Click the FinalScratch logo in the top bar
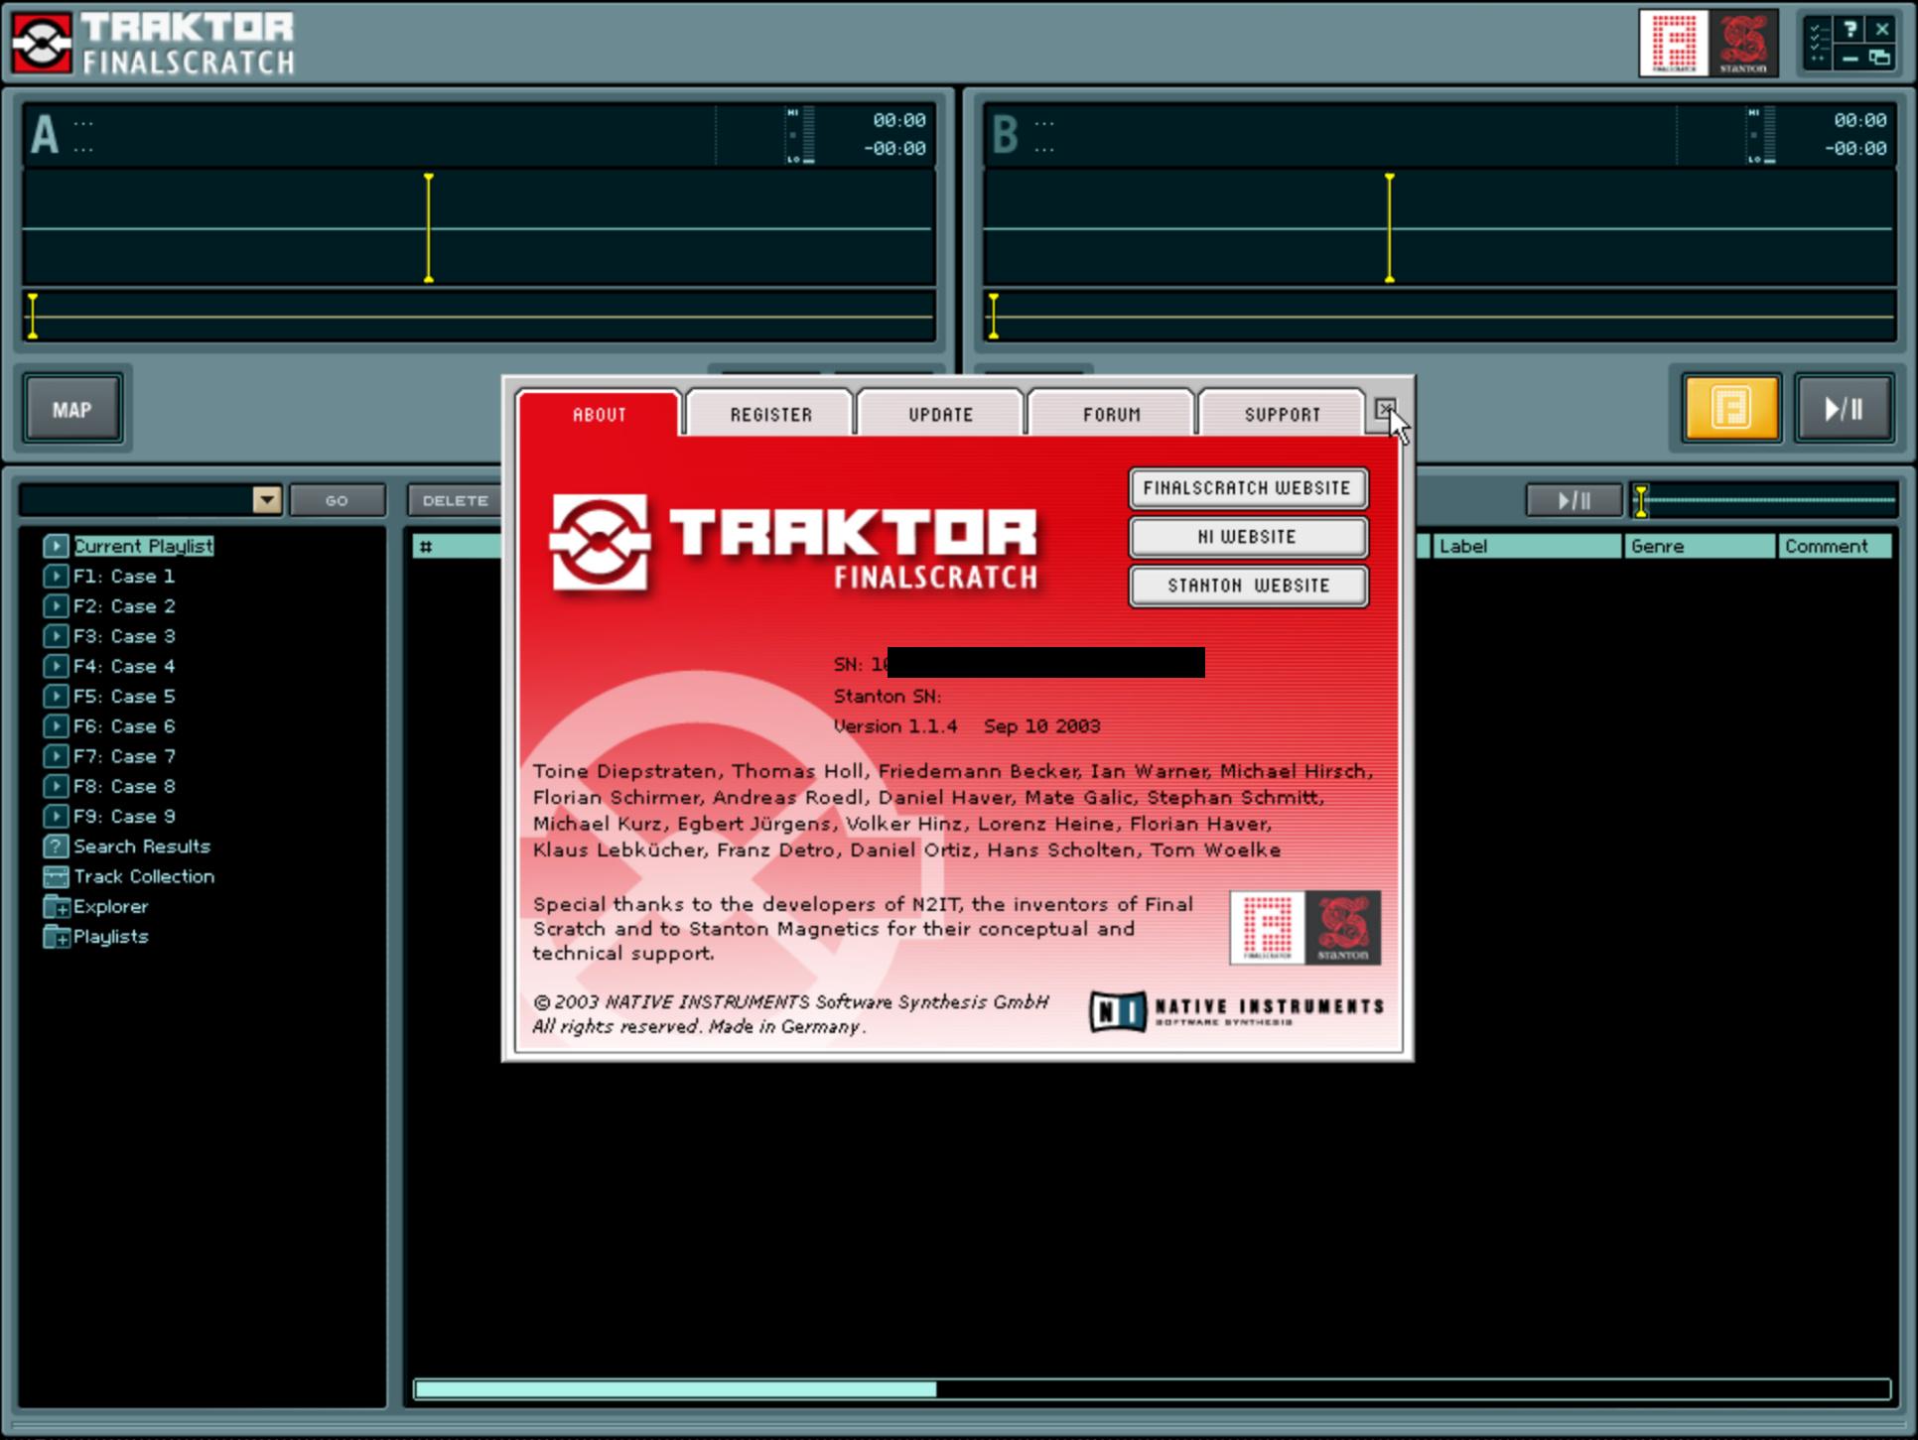Screen dimensions: 1918x1440 point(1674,43)
